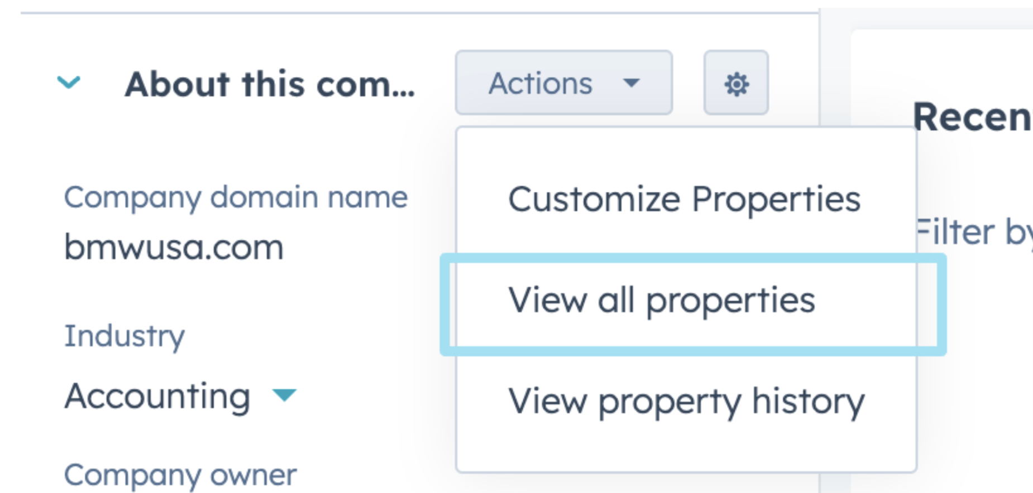This screenshot has width=1033, height=493.
Task: Click the teal caret beside Accounting
Action: [284, 395]
